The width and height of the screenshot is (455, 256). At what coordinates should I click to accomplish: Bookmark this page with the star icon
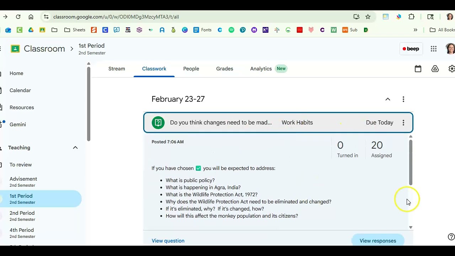point(368,17)
